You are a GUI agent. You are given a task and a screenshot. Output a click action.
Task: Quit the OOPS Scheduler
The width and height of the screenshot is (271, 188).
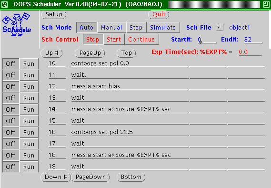(x=159, y=14)
